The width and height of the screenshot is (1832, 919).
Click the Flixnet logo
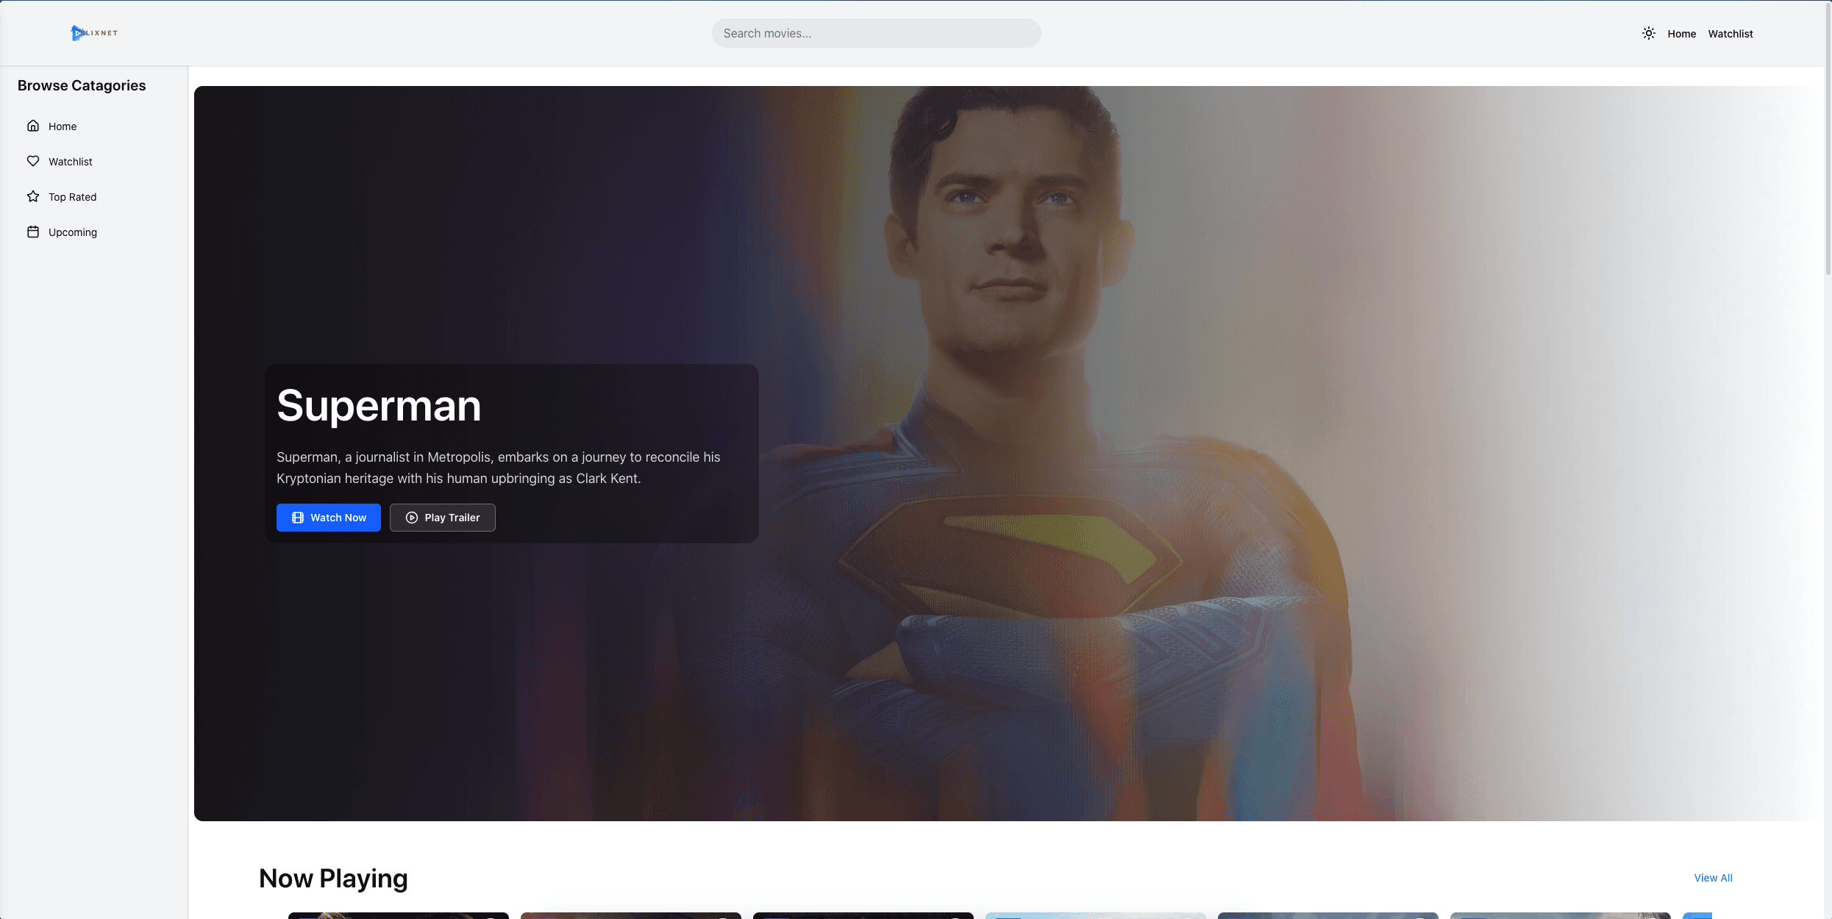pos(94,32)
